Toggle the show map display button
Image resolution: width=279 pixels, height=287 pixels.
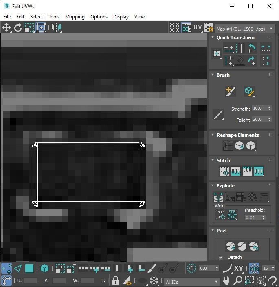(x=186, y=28)
